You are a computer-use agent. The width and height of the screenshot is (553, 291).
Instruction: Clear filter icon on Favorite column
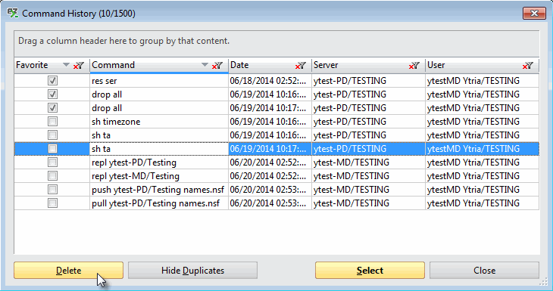click(78, 66)
